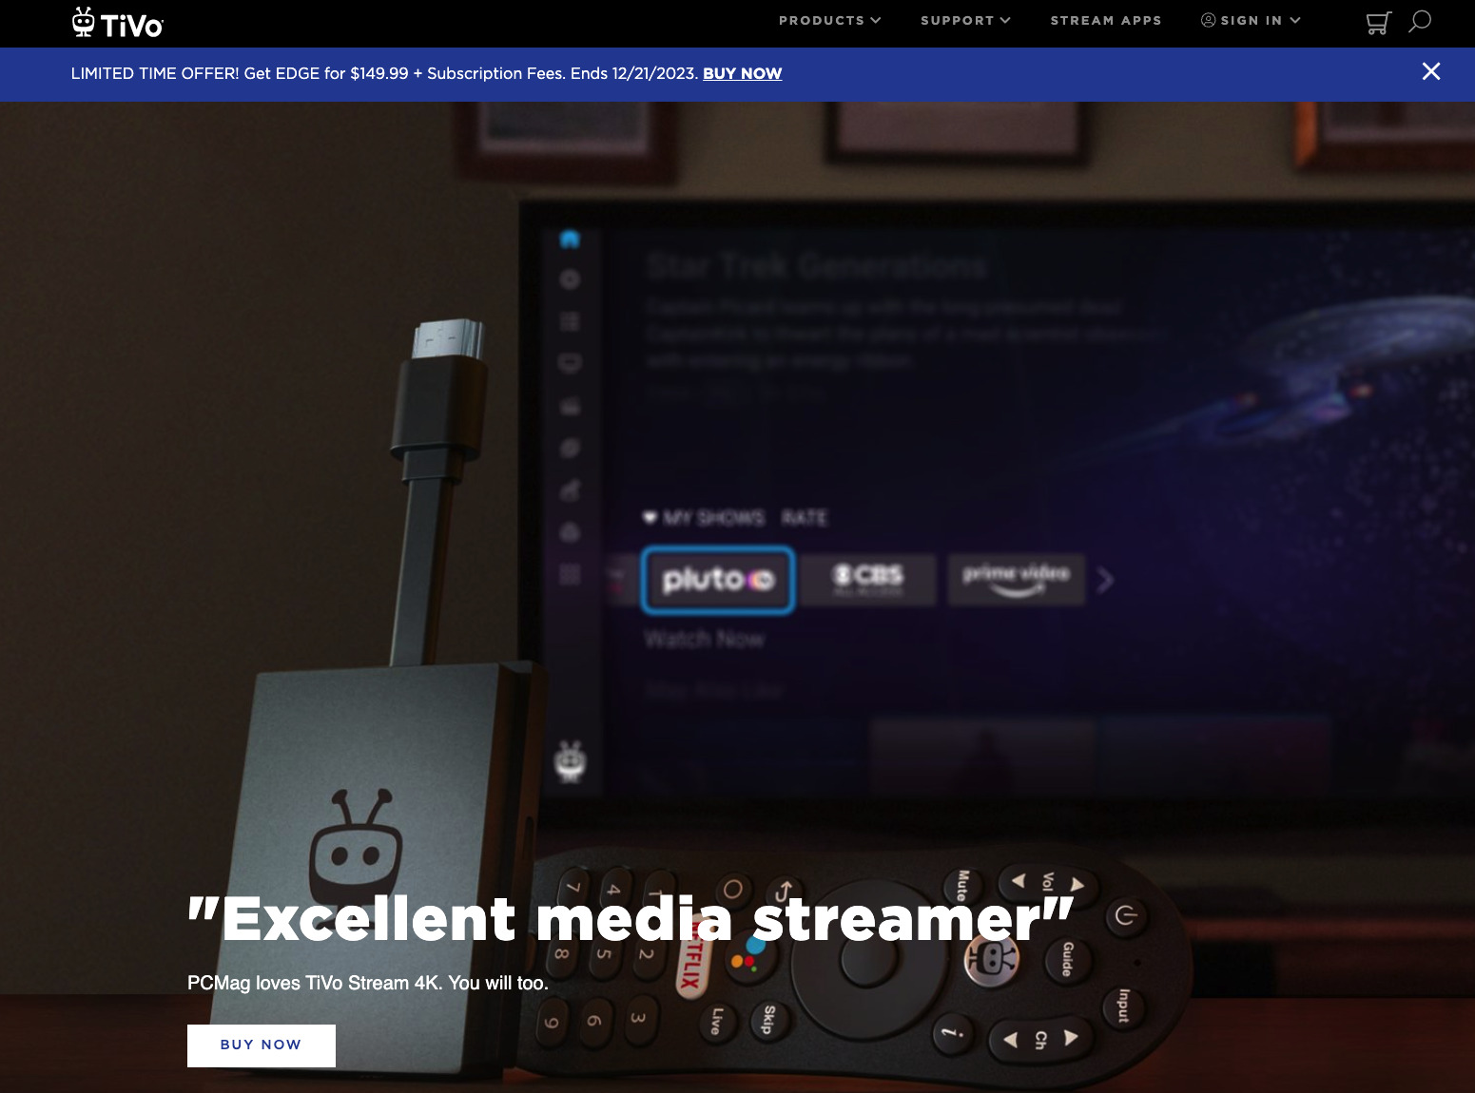
Task: Expand the Support dropdown menu
Action: pyautogui.click(x=965, y=20)
